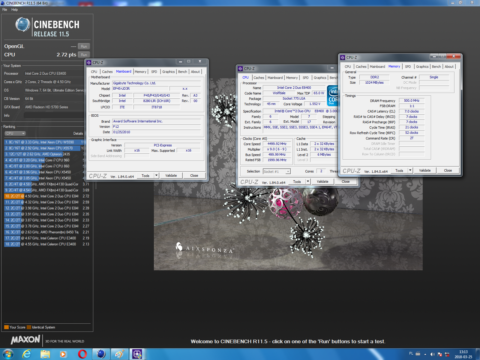Open Windows Media Player taskbar icon
Image resolution: width=480 pixels, height=360 pixels.
tap(63, 354)
